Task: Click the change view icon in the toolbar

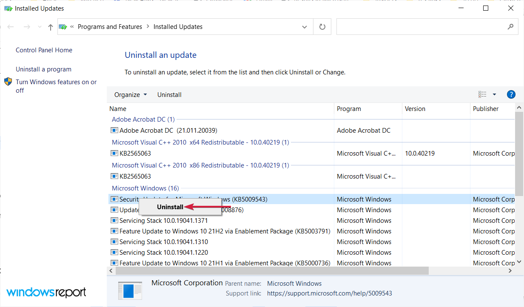Action: (482, 94)
